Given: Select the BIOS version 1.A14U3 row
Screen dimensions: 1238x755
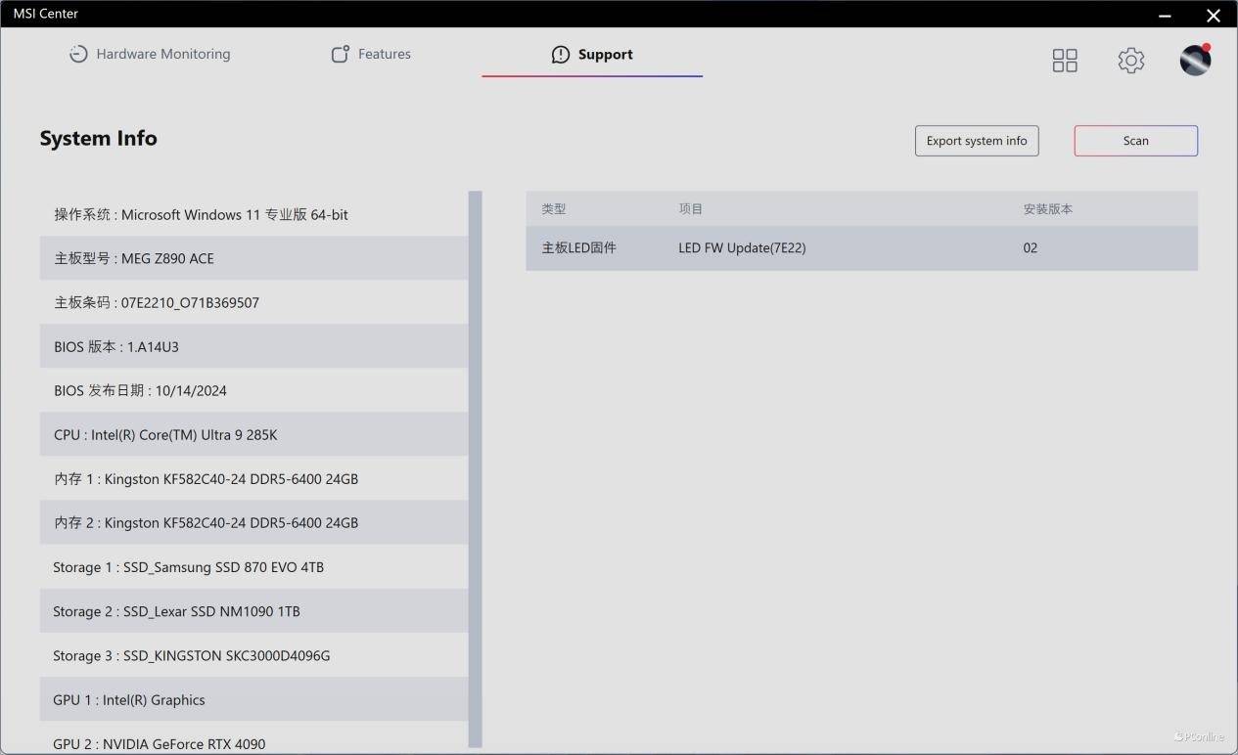Looking at the screenshot, I should pyautogui.click(x=253, y=346).
